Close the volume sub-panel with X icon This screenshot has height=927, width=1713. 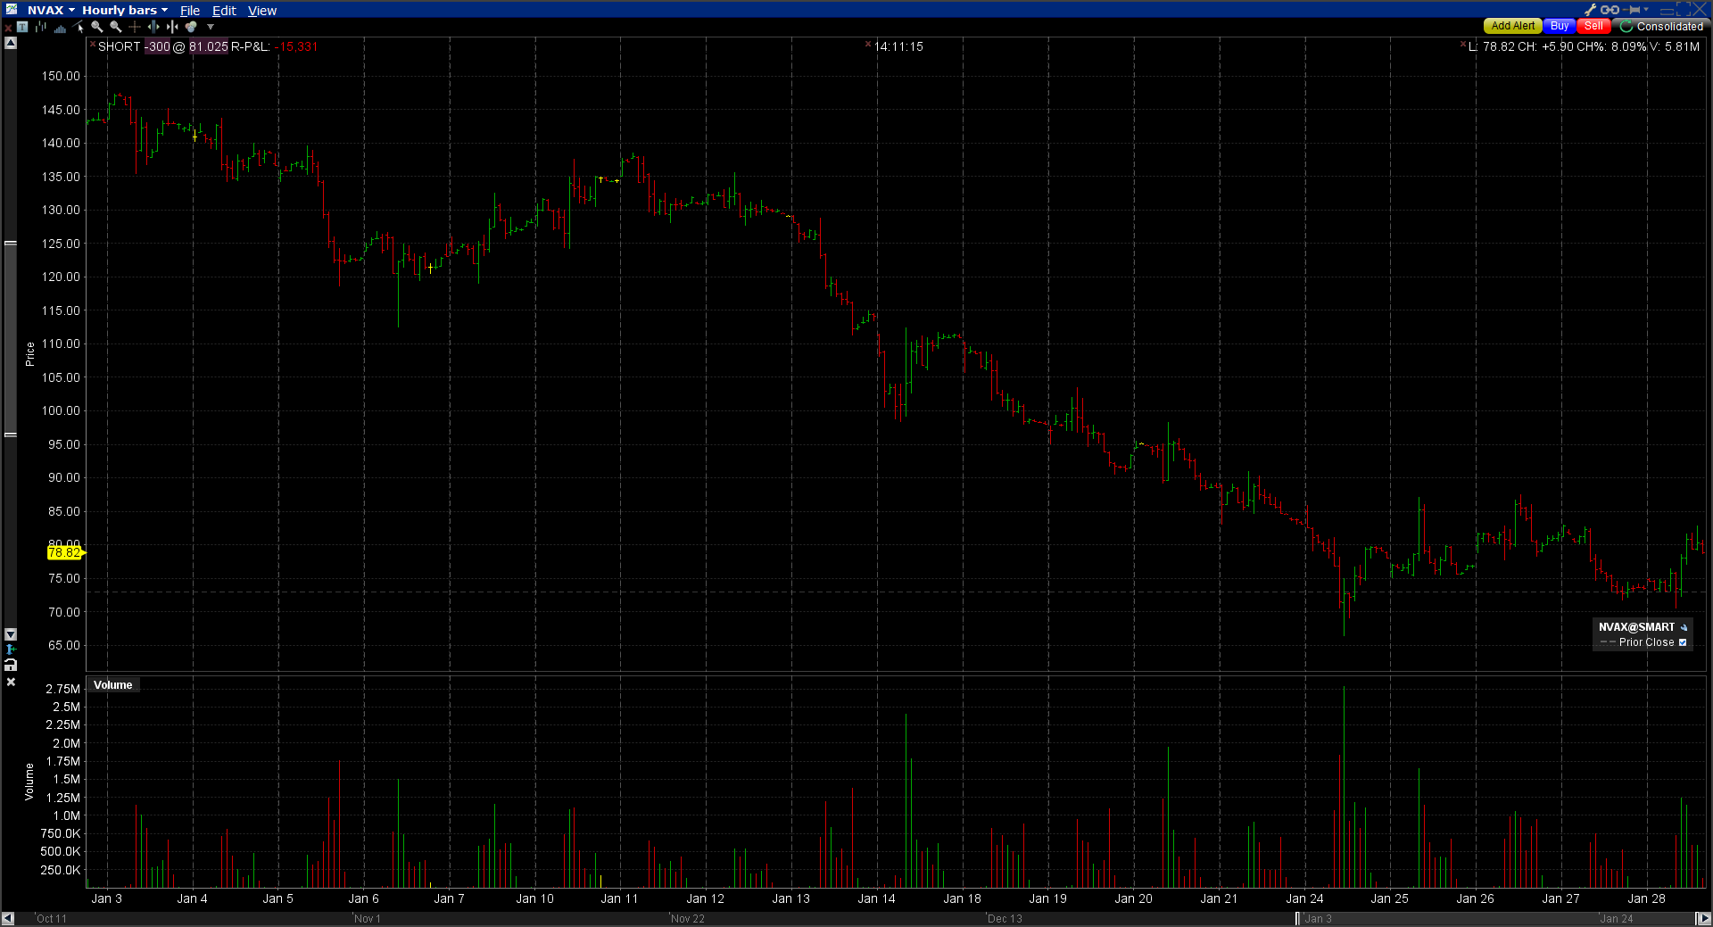pos(11,682)
